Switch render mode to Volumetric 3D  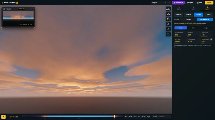(x=205, y=19)
